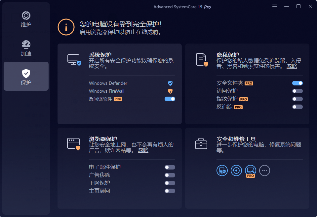The width and height of the screenshot is (317, 217).
Task: Click the 主页顾问 label
Action: 99,191
